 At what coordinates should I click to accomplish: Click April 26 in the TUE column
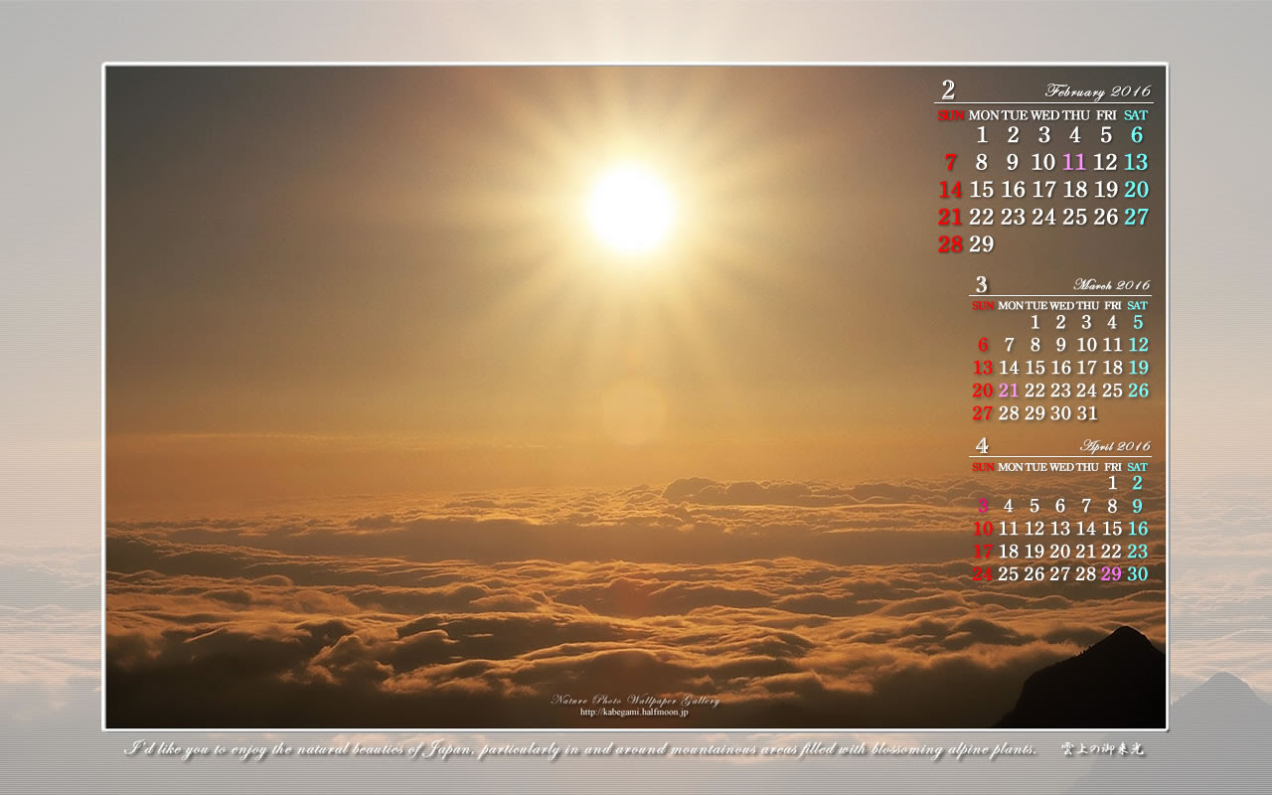click(x=1034, y=573)
